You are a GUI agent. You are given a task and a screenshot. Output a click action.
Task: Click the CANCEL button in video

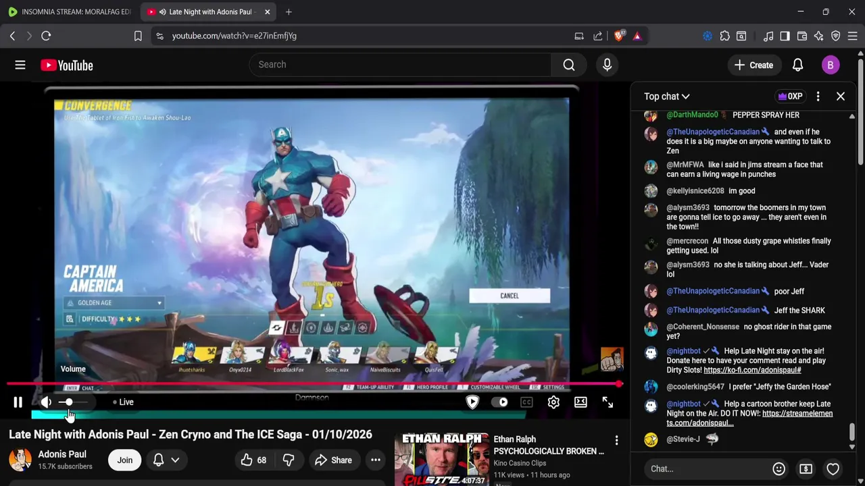[510, 296]
